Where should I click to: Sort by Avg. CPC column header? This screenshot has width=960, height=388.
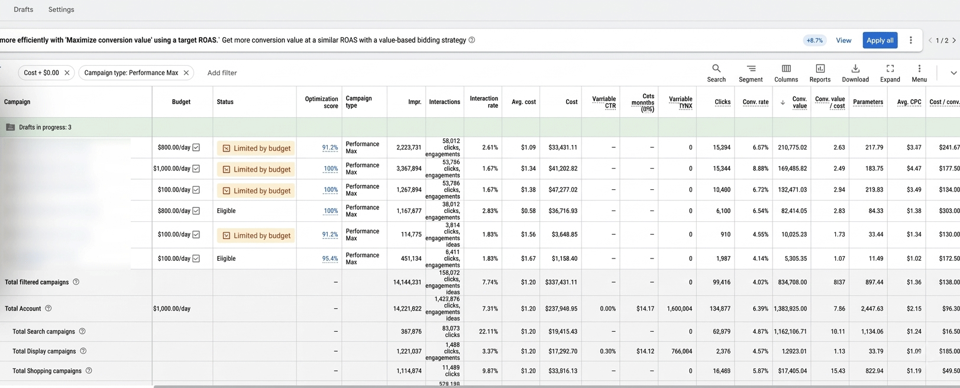[909, 102]
